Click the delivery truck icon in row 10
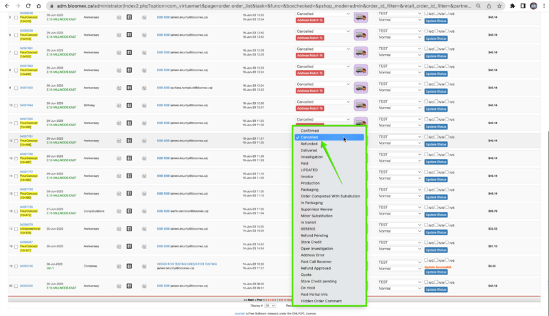Viewport: 549px width, 316px height. 361,105
